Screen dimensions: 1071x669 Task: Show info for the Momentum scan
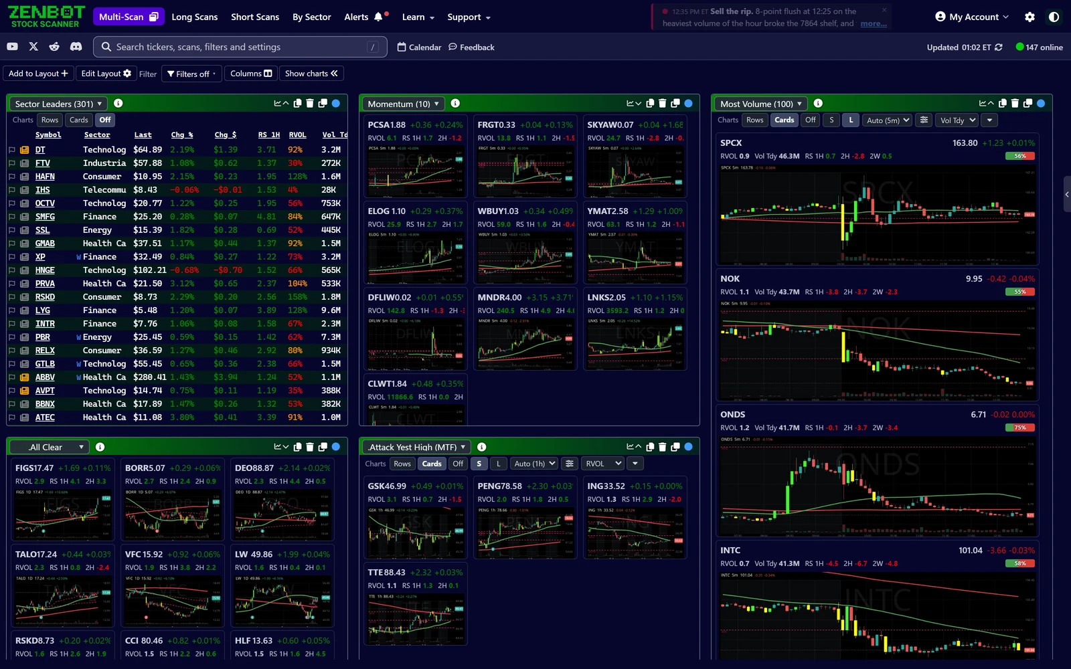coord(455,103)
